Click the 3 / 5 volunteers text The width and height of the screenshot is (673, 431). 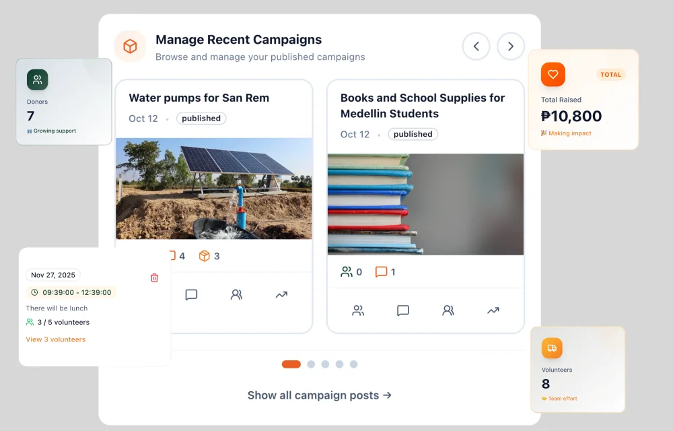(x=63, y=322)
